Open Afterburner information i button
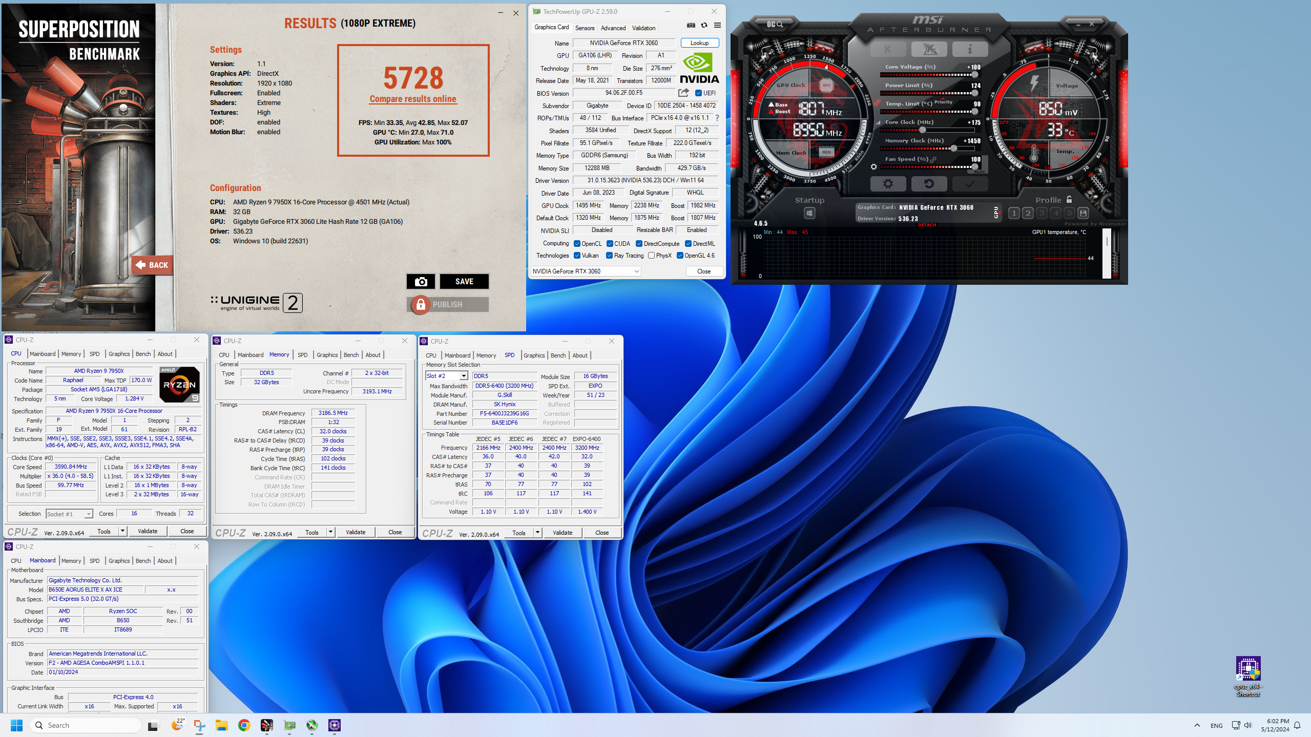Image resolution: width=1311 pixels, height=737 pixels. (x=970, y=49)
